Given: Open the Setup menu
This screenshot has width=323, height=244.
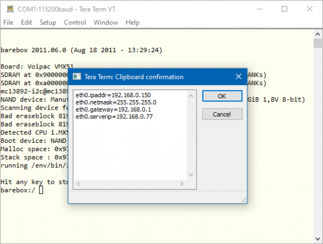Looking at the screenshot, I should tap(48, 22).
